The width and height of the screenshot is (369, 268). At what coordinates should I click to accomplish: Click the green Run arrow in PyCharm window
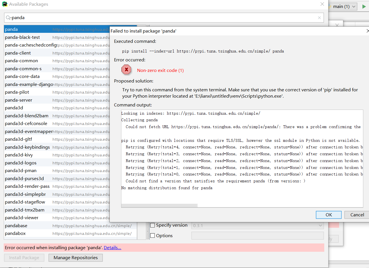coord(364,6)
